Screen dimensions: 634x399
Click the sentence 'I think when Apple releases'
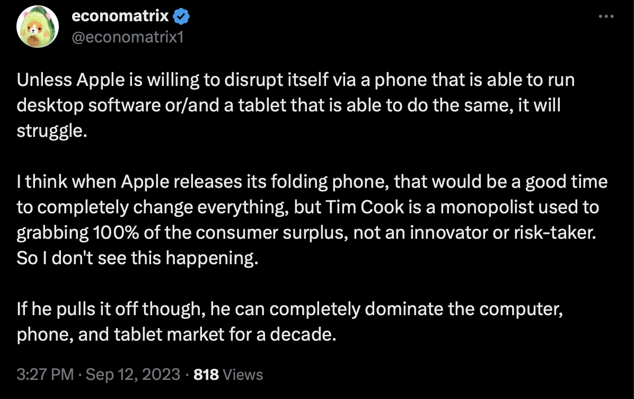coord(312,207)
